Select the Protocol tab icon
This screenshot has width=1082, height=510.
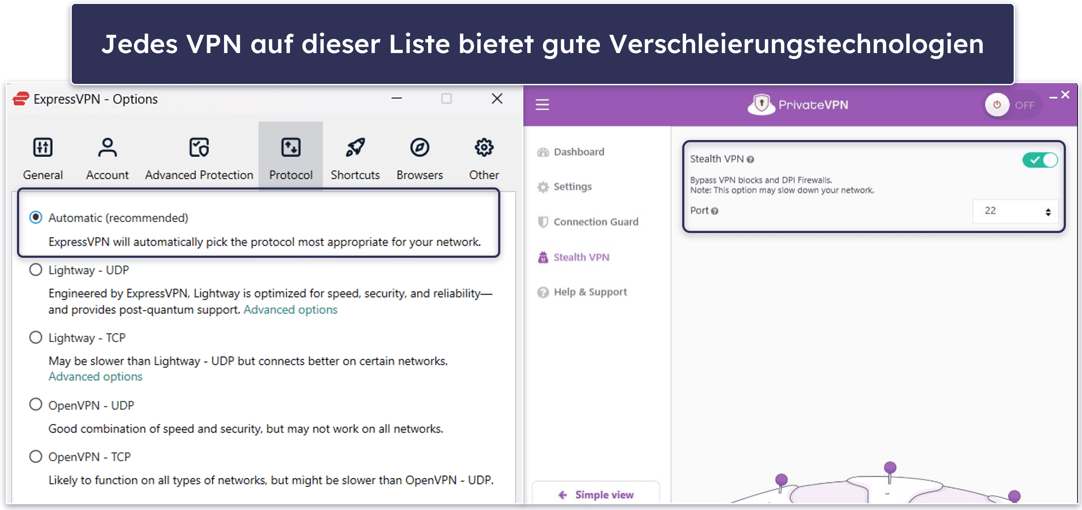(291, 147)
